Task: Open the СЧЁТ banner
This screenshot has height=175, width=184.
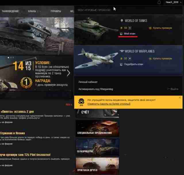Action: [x=97, y=113]
